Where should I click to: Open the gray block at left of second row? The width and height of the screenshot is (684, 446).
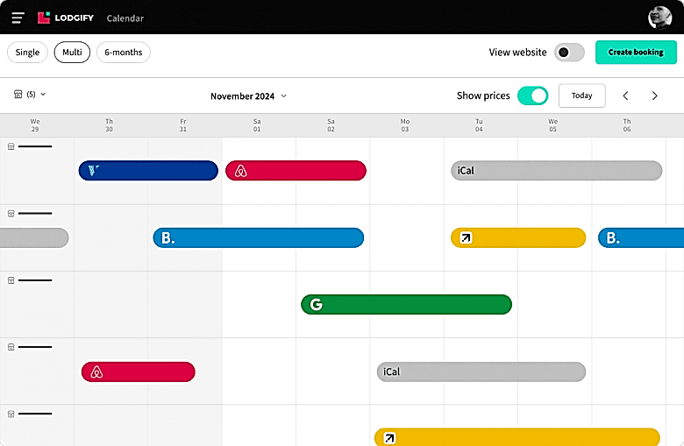coord(34,237)
